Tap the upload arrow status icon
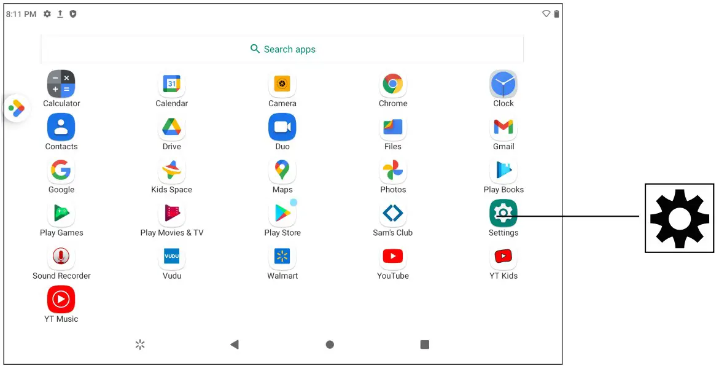Screen dimensions: 719x366 (60, 14)
